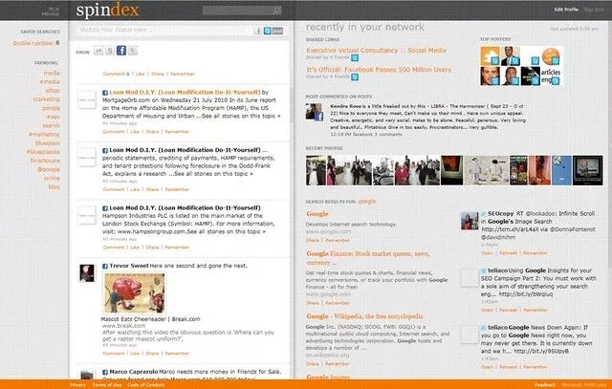
Task: Toggle Twitter posting icon in status box
Action: [268, 31]
